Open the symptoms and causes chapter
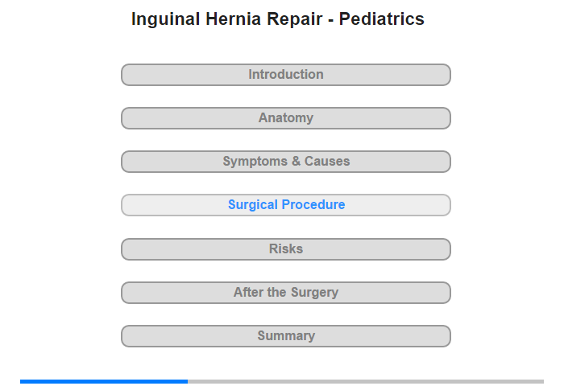This screenshot has width=564, height=386. [285, 162]
